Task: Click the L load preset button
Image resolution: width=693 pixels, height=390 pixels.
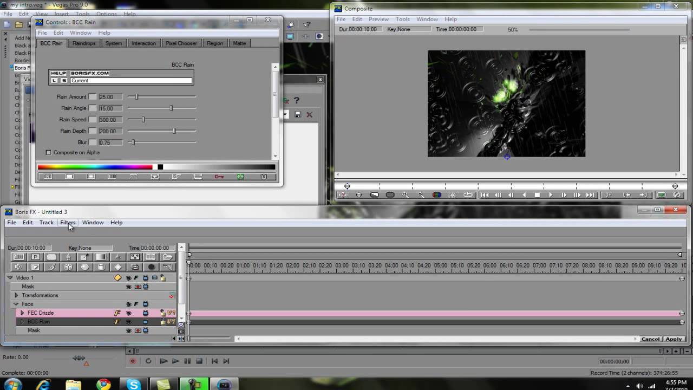Action: click(x=54, y=81)
